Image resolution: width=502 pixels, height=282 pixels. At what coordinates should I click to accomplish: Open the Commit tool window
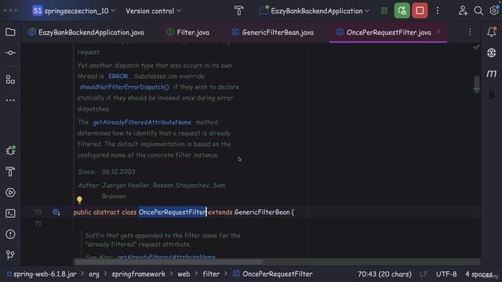10,52
